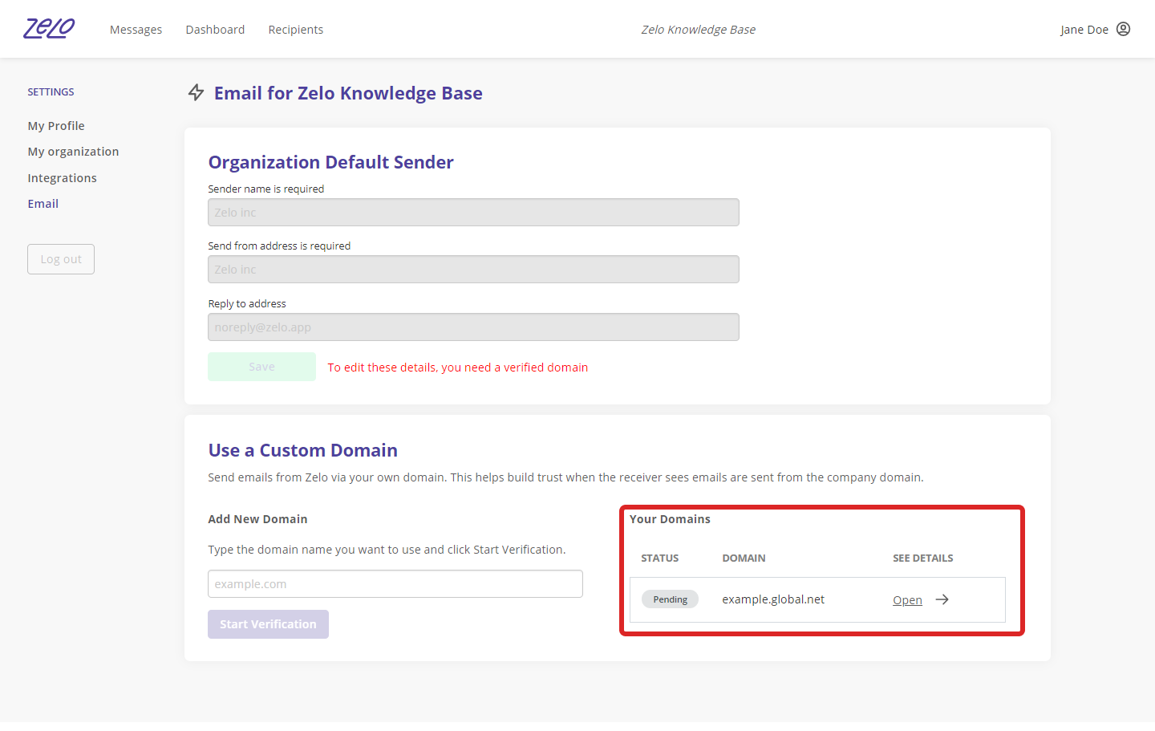
Task: Click the arrow icon next to Open
Action: [x=942, y=599]
